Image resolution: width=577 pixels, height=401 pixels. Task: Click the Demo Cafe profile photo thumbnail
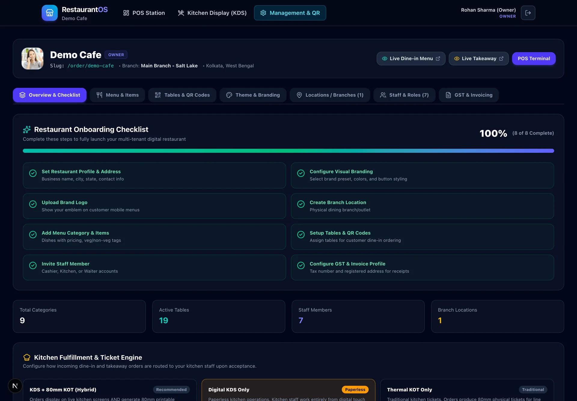click(x=32, y=59)
